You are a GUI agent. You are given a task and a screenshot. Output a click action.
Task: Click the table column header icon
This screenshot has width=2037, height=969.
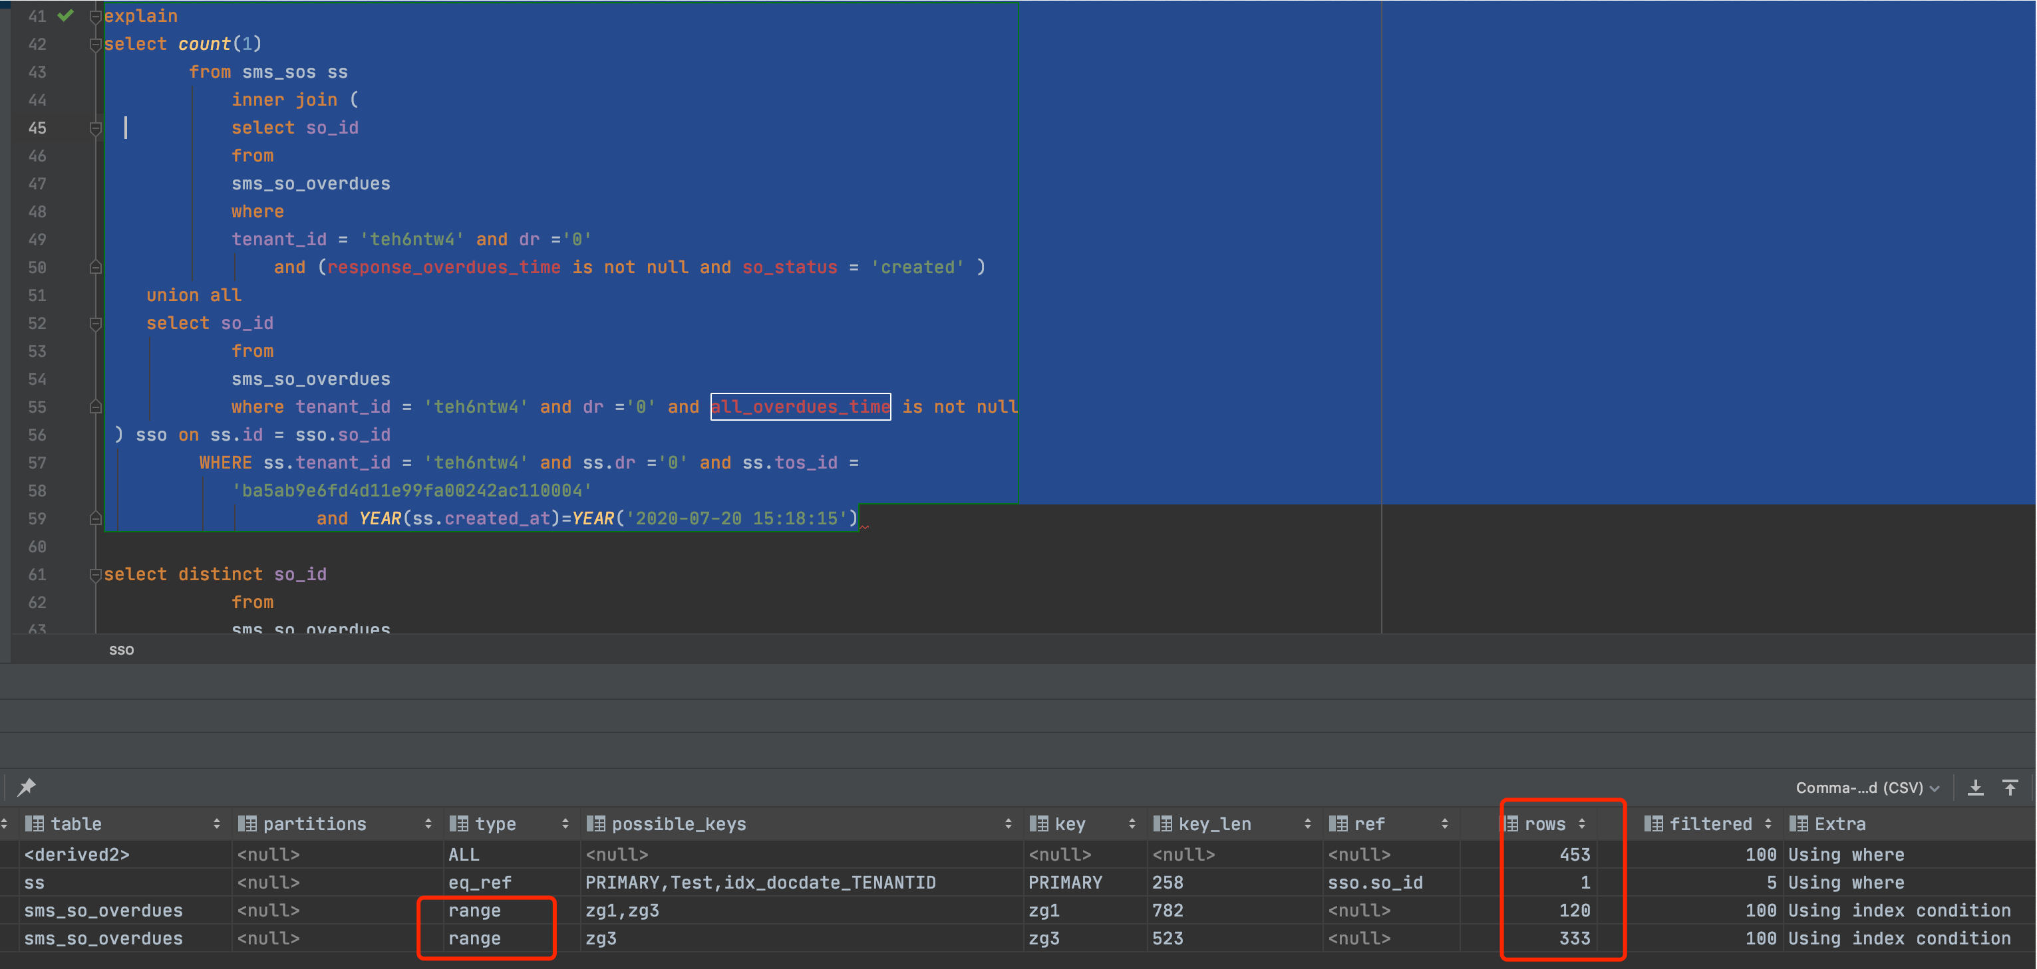coord(34,823)
